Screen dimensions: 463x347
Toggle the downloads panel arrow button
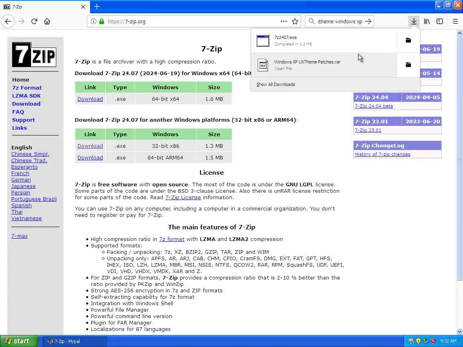click(414, 21)
